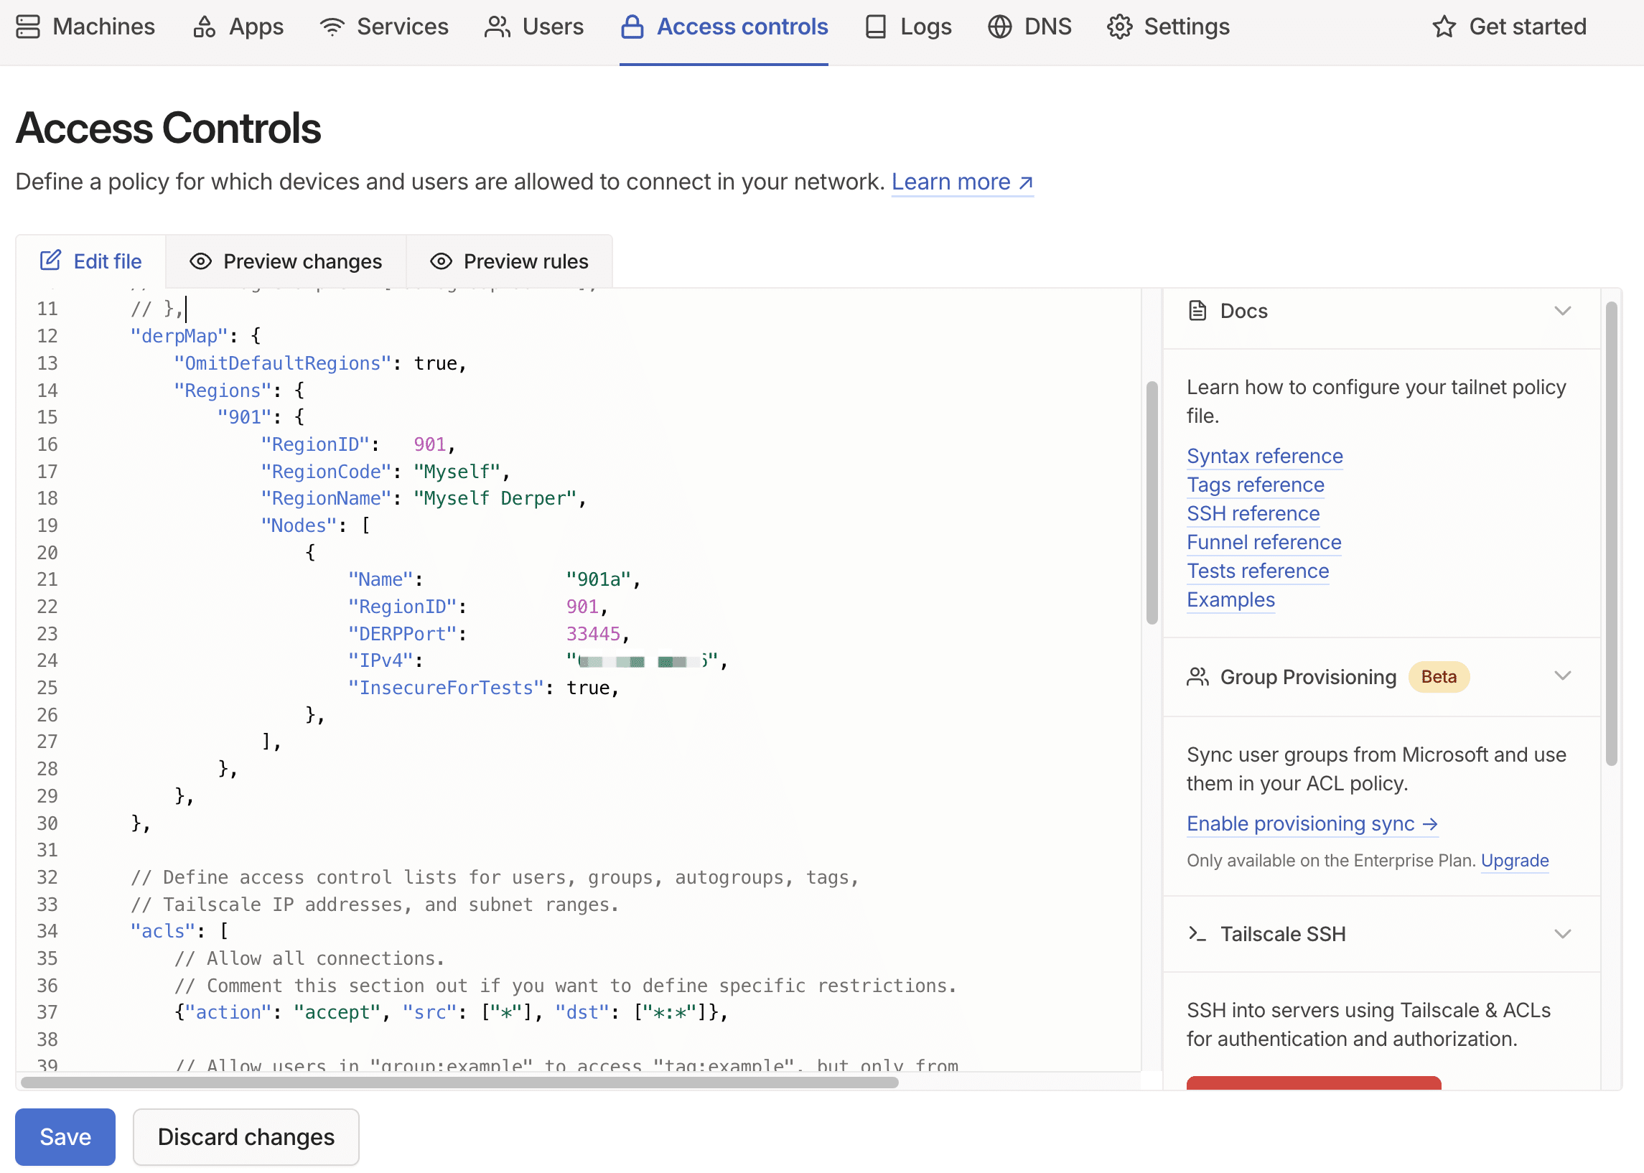Open the Examples link
This screenshot has width=1644, height=1173.
point(1230,599)
